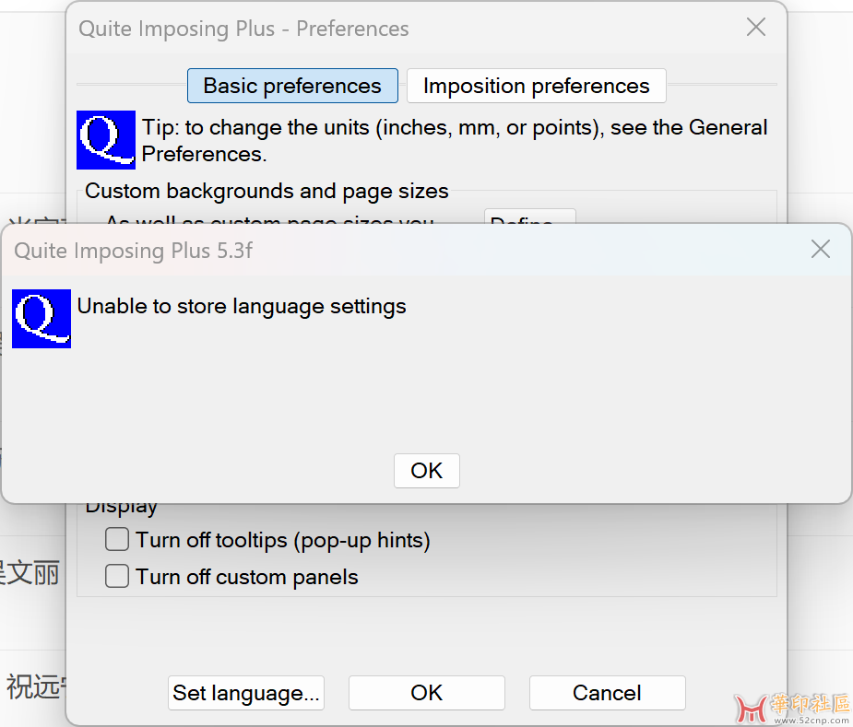The height and width of the screenshot is (727, 853).
Task: Enable Turn off tooltips checkbox
Action: point(117,539)
